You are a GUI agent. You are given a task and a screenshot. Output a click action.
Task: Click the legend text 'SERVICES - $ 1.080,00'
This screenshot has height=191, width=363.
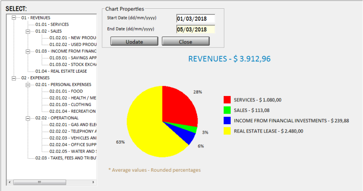(x=257, y=100)
